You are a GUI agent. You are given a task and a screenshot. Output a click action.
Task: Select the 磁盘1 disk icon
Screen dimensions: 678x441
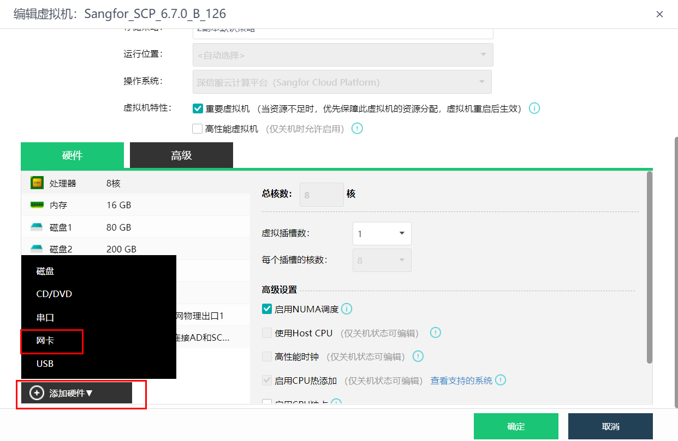pyautogui.click(x=37, y=227)
